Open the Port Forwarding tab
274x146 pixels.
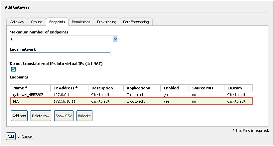click(x=136, y=22)
